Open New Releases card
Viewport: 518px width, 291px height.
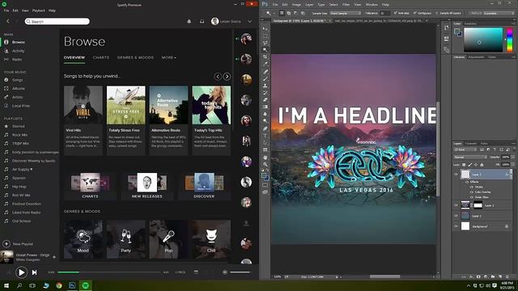click(x=147, y=186)
